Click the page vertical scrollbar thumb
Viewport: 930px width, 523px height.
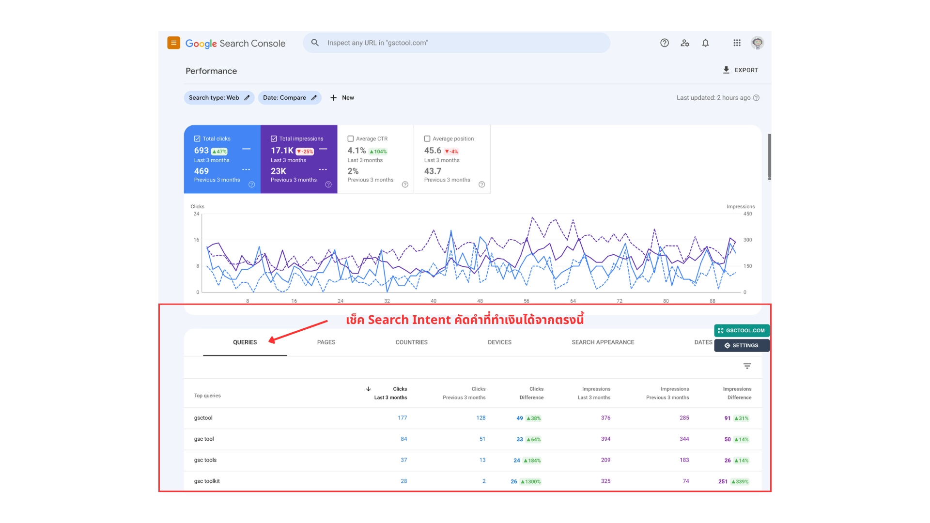pyautogui.click(x=769, y=157)
